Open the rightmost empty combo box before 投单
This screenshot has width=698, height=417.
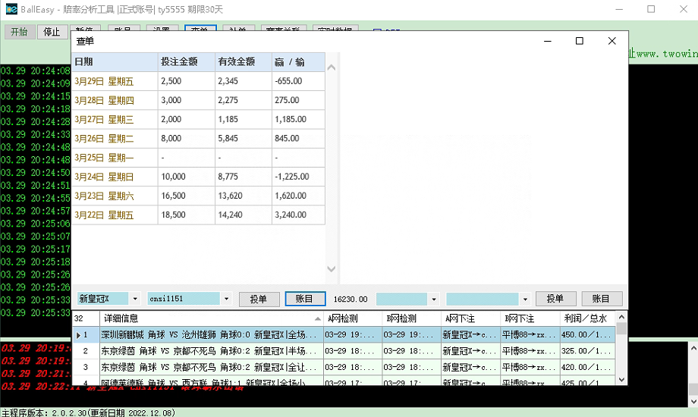click(x=523, y=299)
